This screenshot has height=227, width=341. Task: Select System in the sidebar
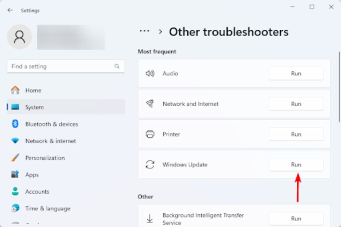point(34,107)
